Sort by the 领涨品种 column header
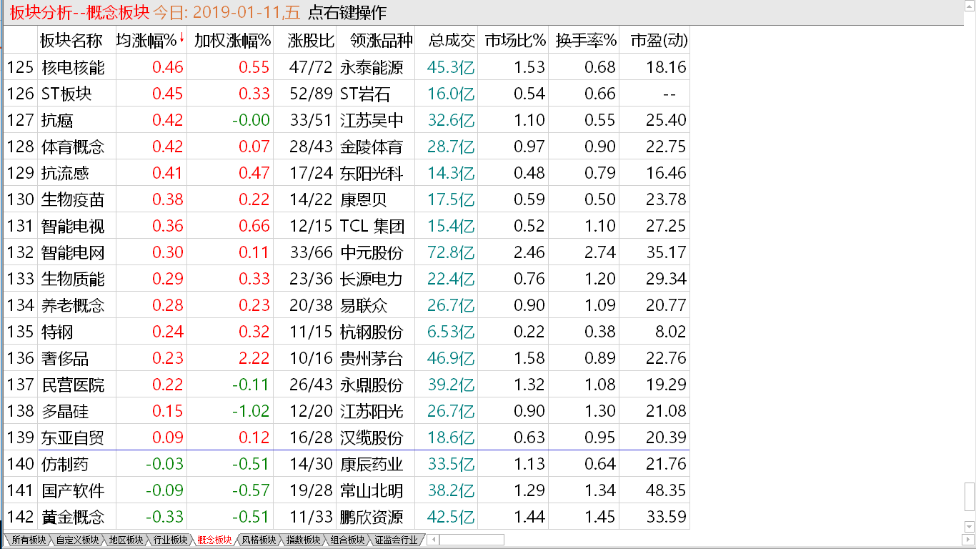The width and height of the screenshot is (976, 549). [x=376, y=40]
